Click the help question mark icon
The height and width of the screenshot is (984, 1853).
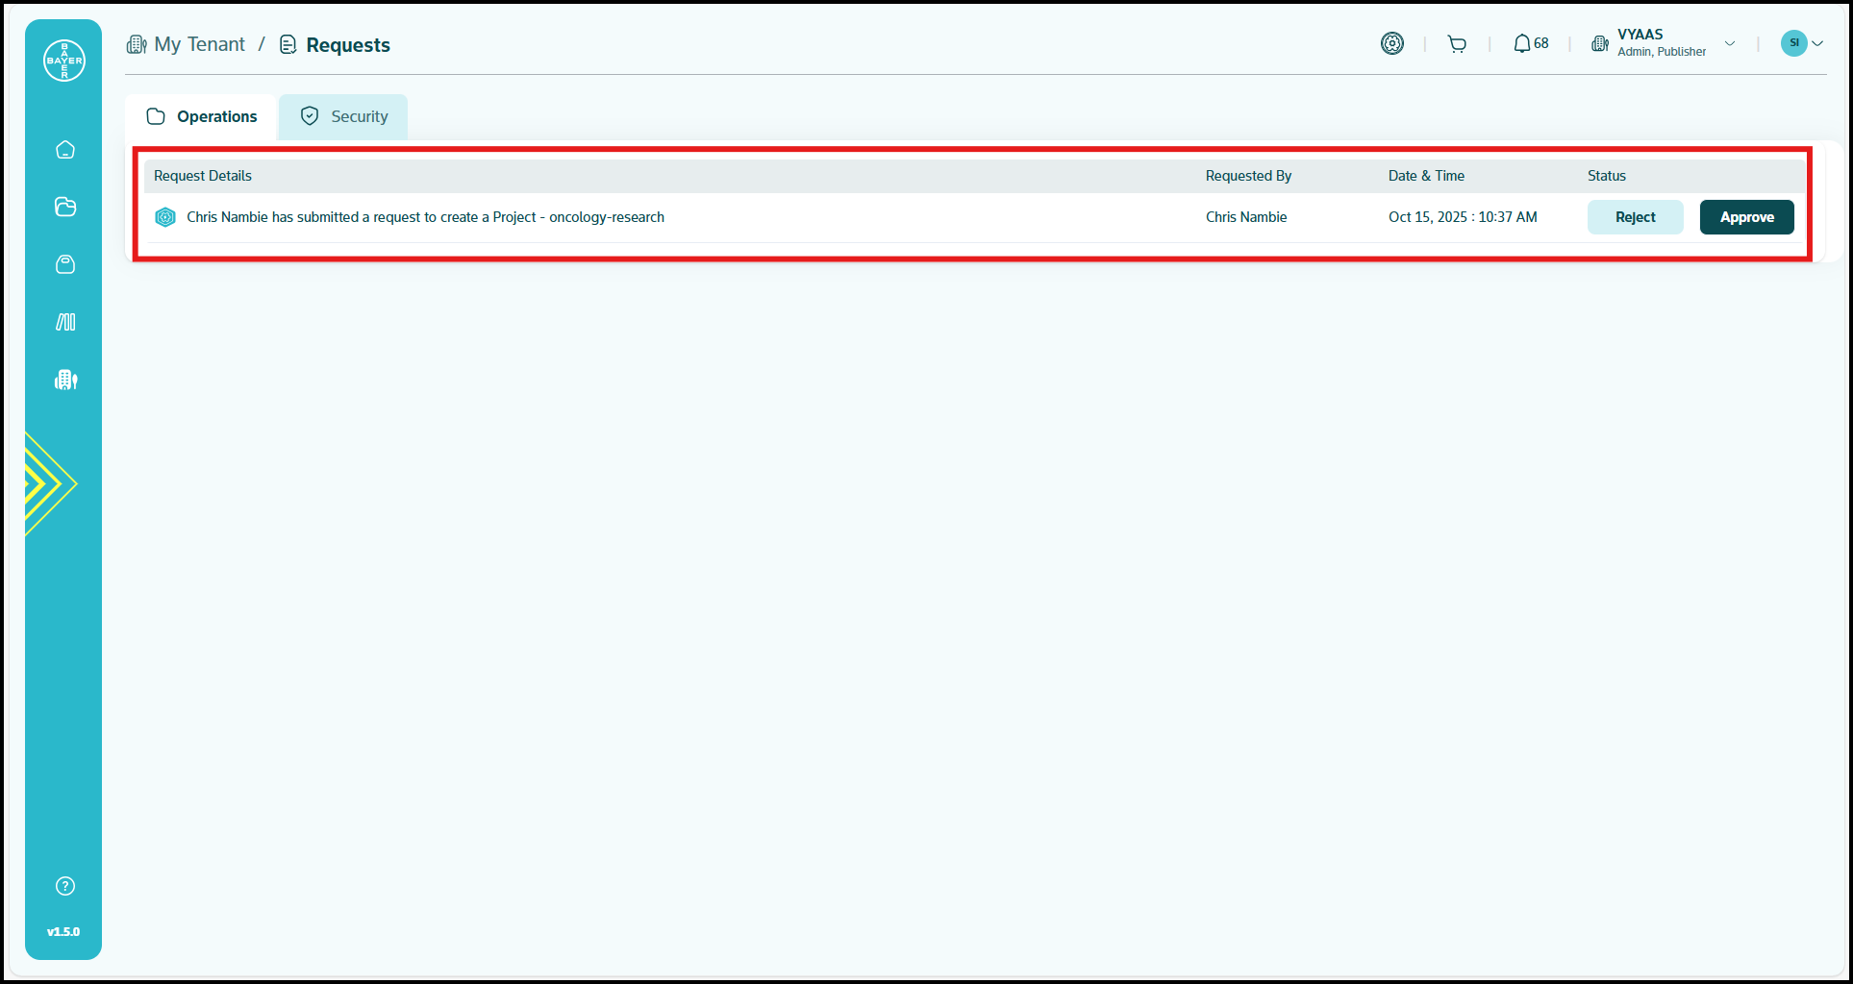[65, 886]
